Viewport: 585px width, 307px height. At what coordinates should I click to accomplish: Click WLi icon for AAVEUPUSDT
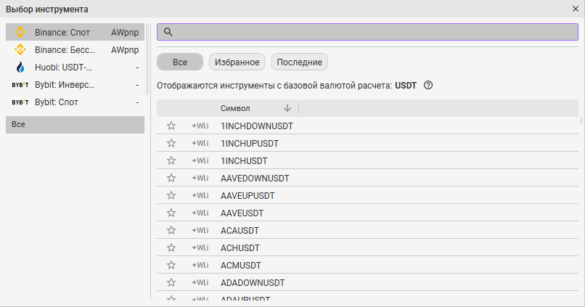tap(200, 195)
